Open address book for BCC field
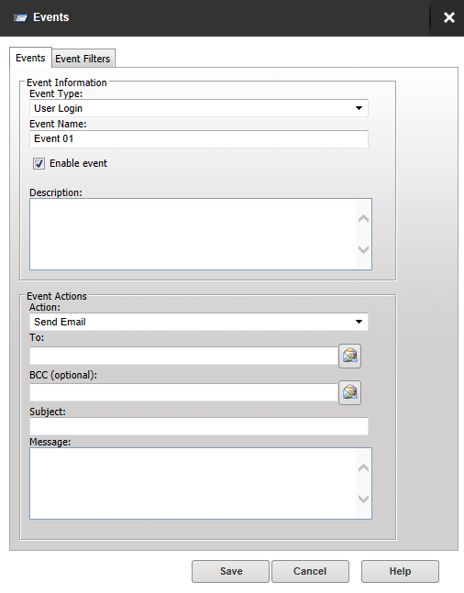Screen dimensions: 464x593 click(x=349, y=392)
